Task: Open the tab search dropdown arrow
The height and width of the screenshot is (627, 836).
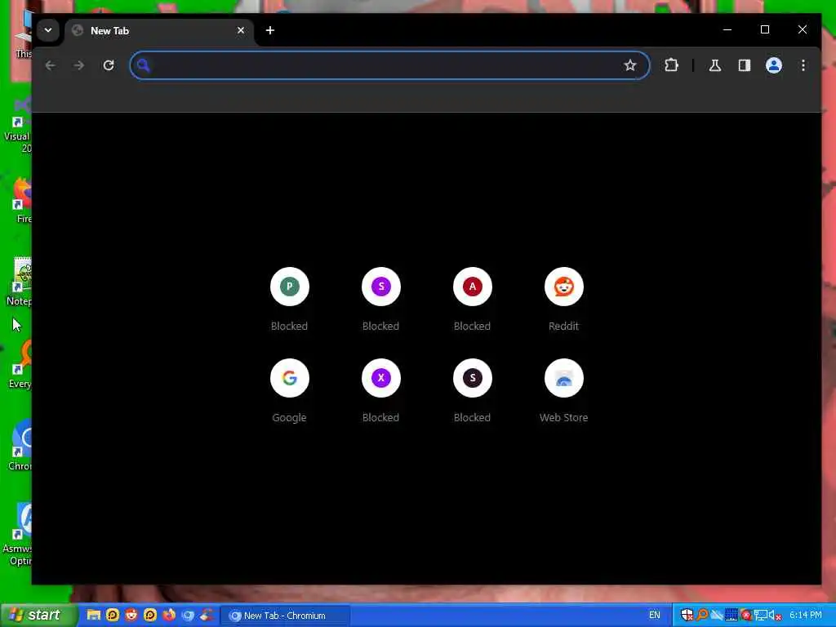Action: click(x=48, y=30)
